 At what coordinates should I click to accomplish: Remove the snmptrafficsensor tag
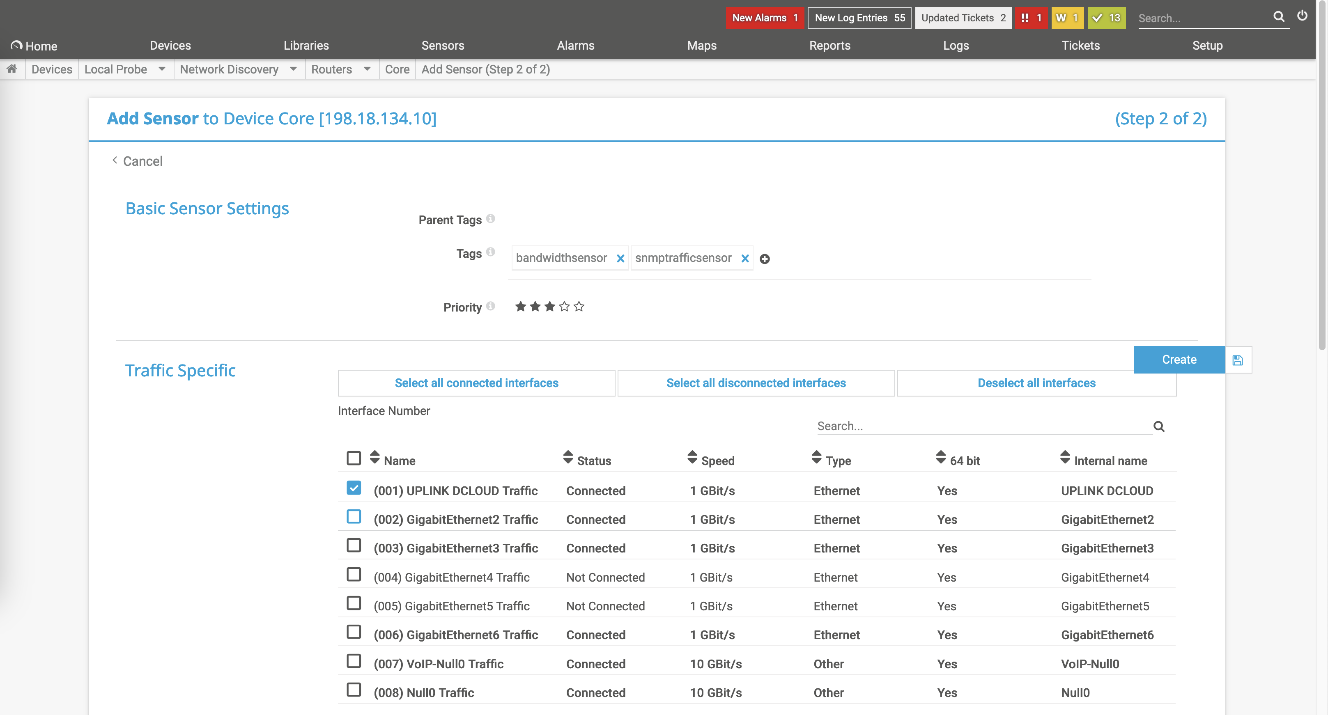744,259
